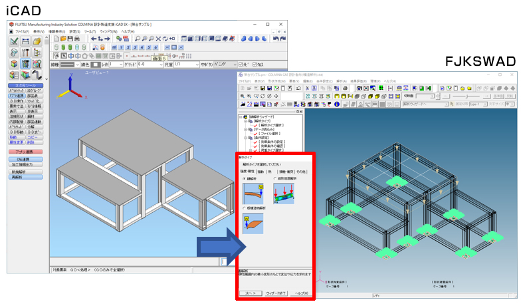Click the blue info icon in FJKSWAD toolbar
This screenshot has height=306, width=525.
pyautogui.click(x=337, y=104)
